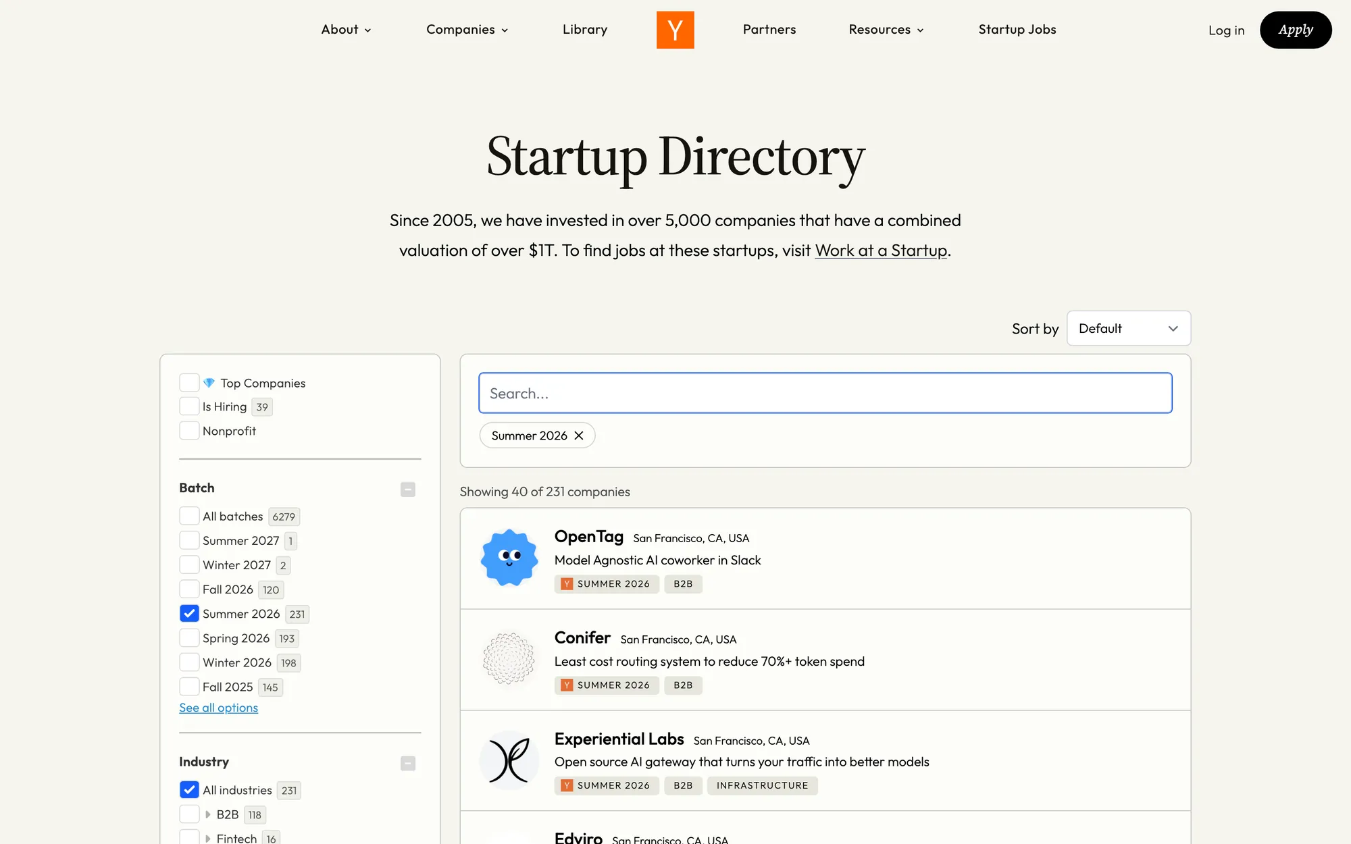1351x844 pixels.
Task: Follow the Work at a Startup link
Action: (881, 250)
